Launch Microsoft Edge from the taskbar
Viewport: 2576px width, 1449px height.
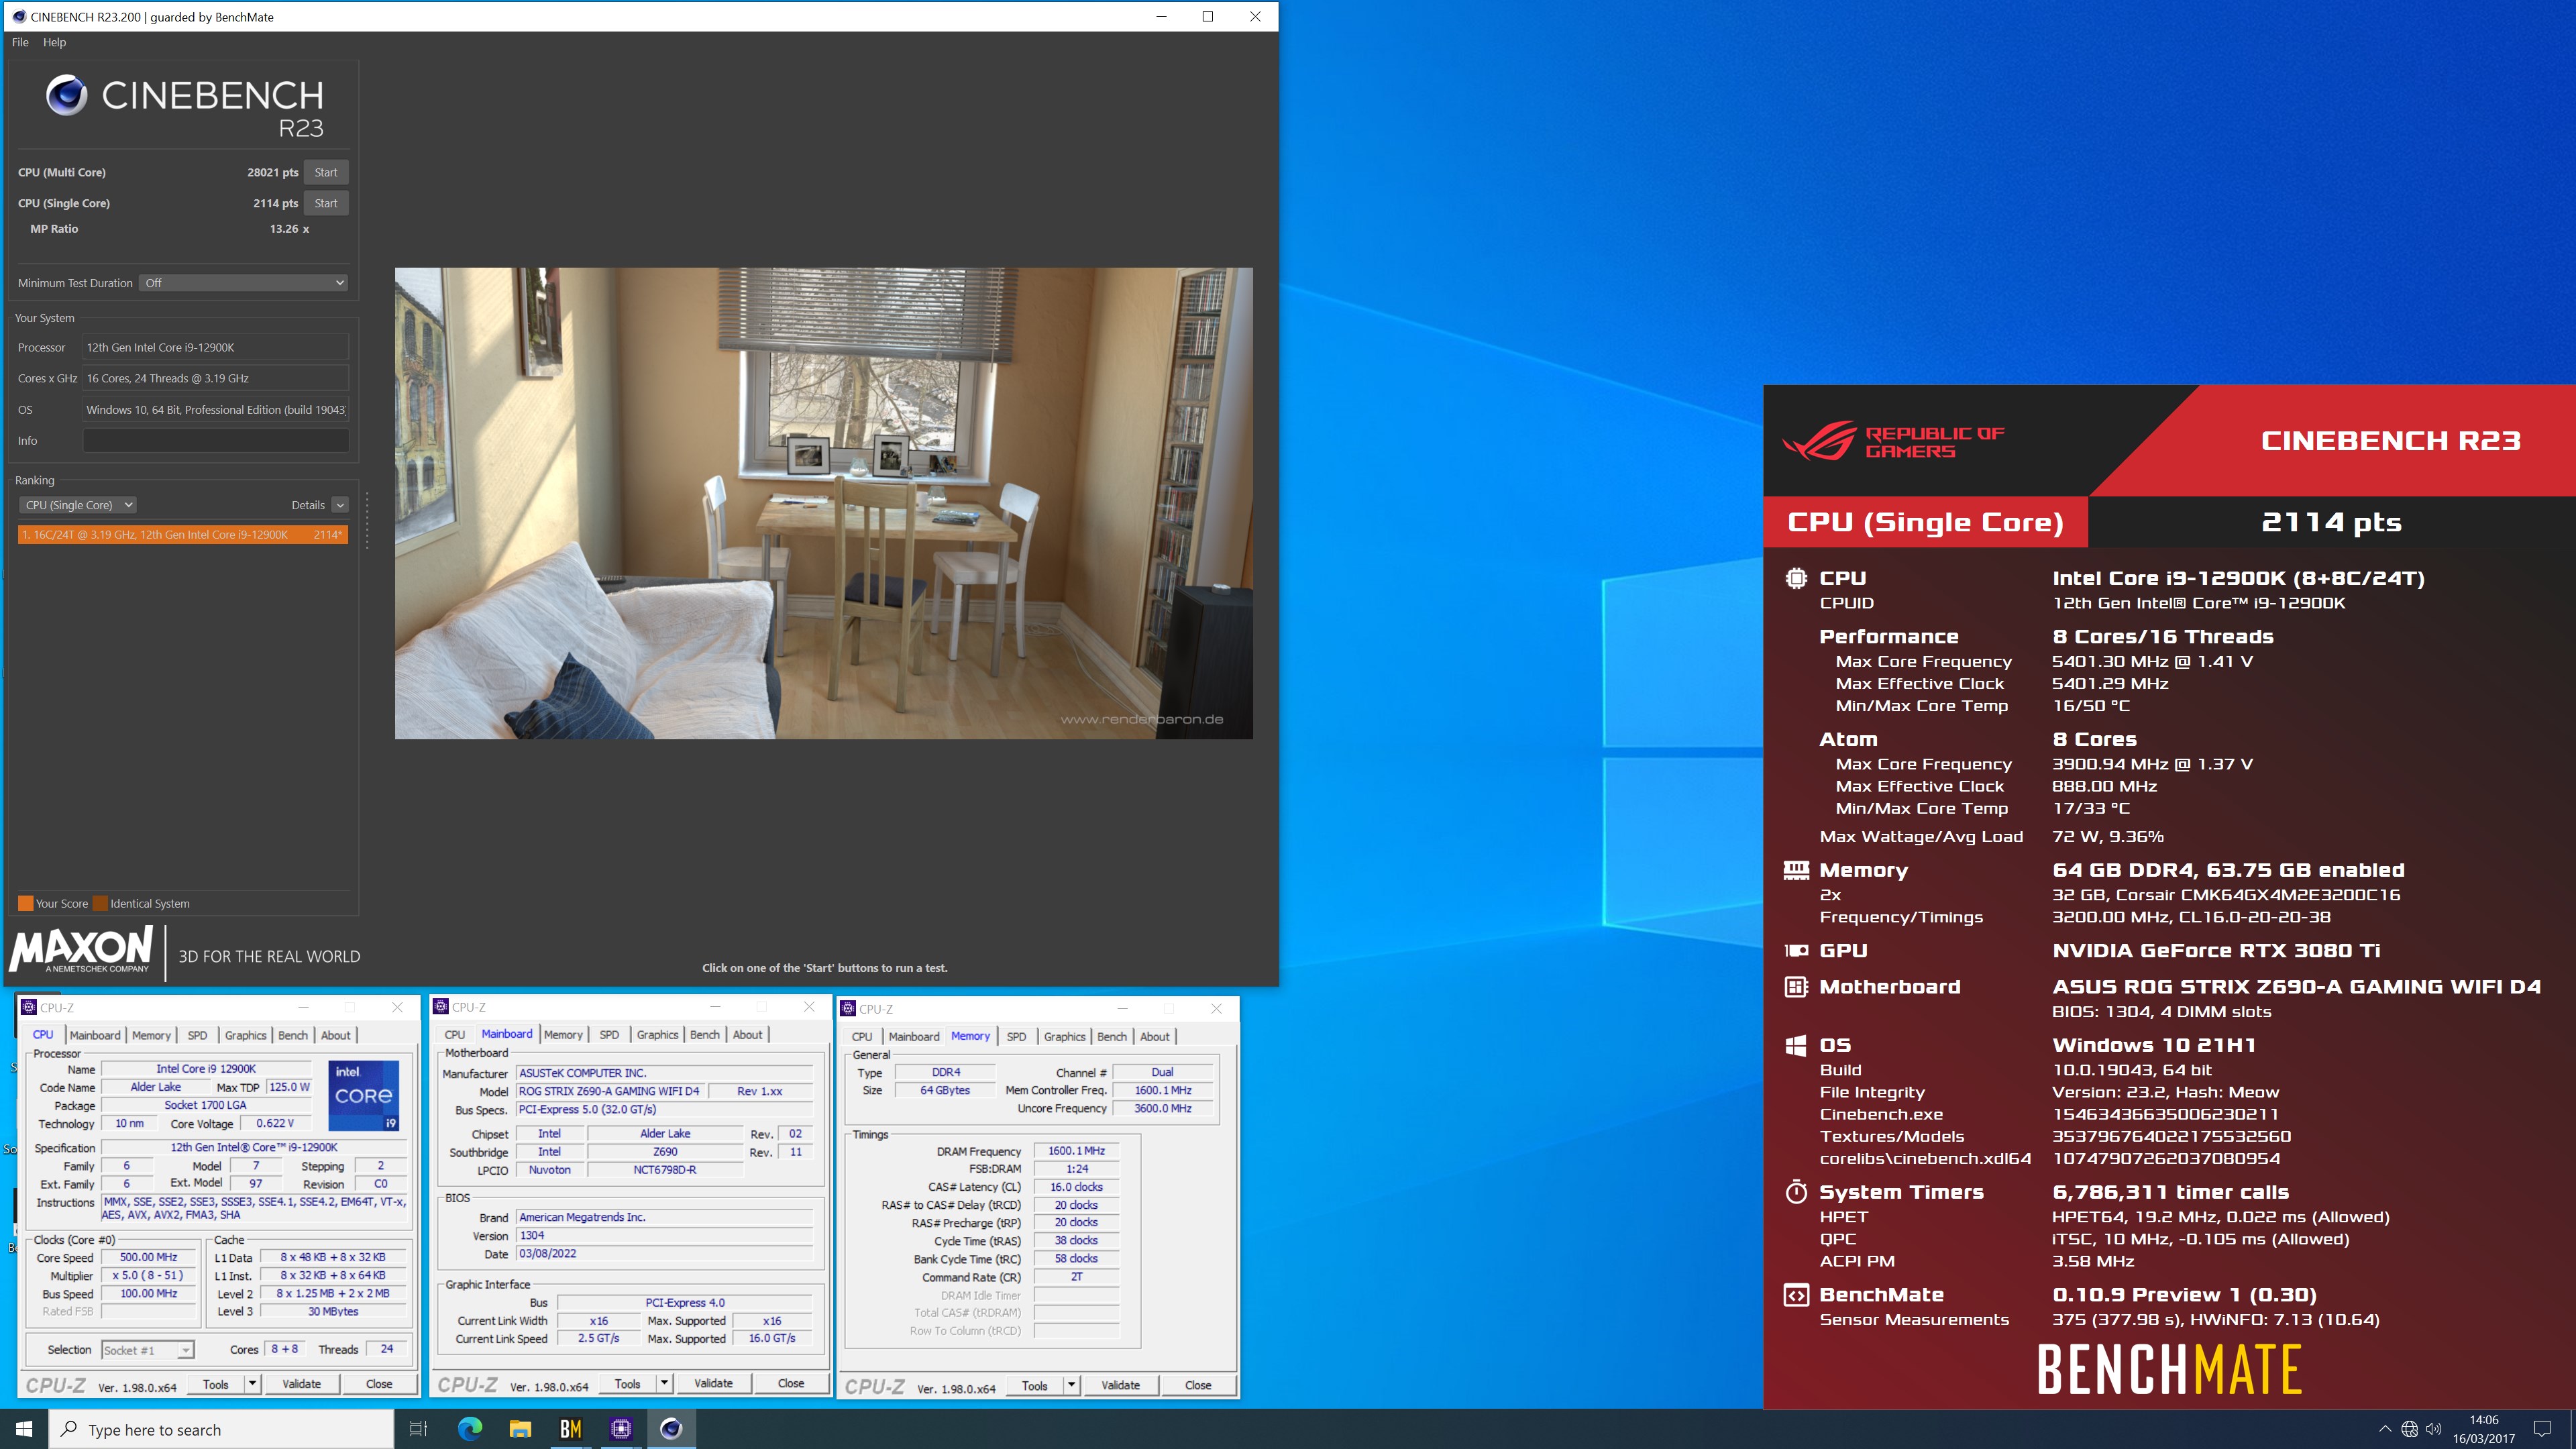tap(469, 1429)
